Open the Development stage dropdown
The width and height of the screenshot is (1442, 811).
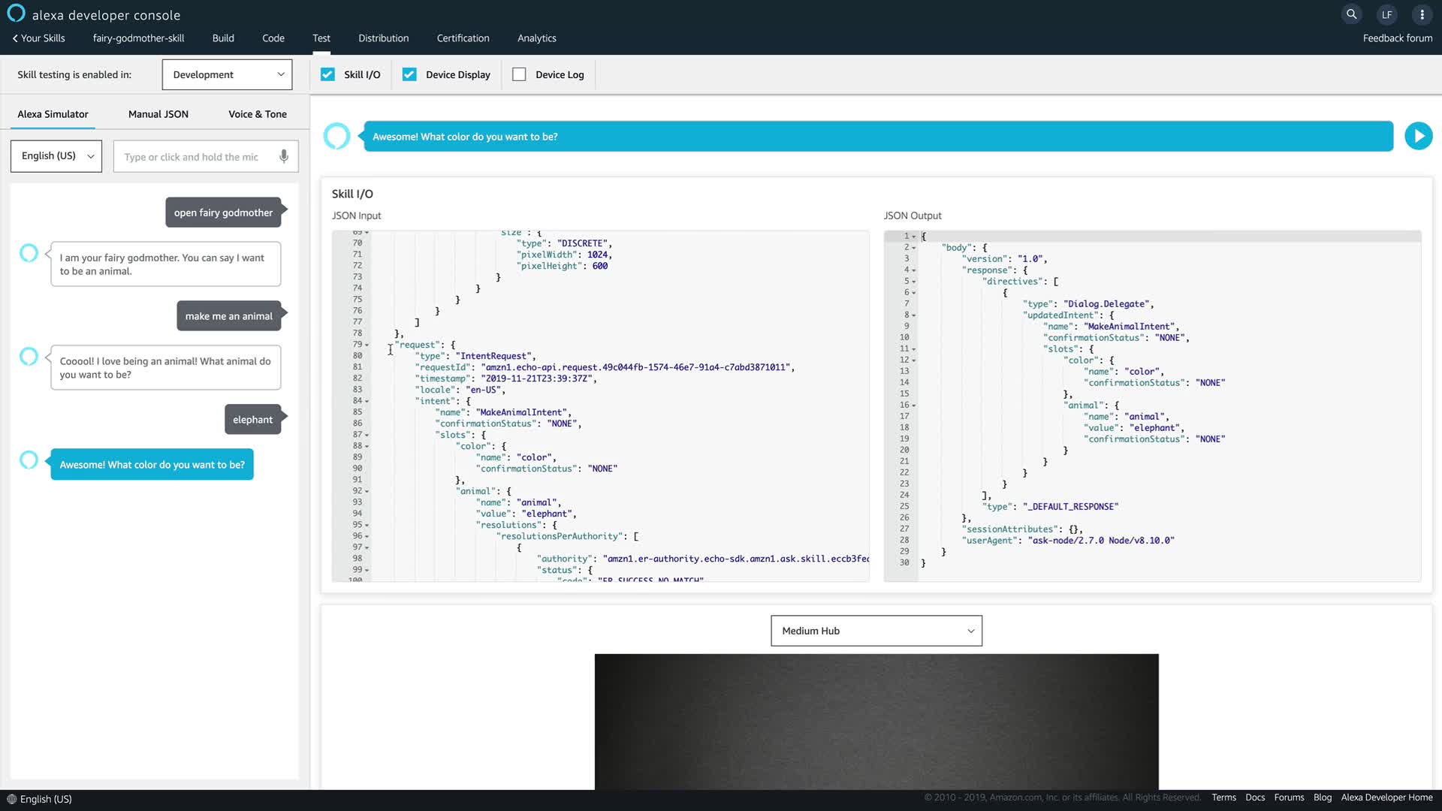point(227,74)
